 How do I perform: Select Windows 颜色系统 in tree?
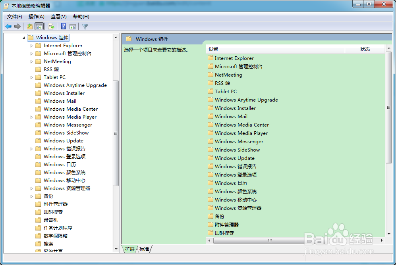64,173
